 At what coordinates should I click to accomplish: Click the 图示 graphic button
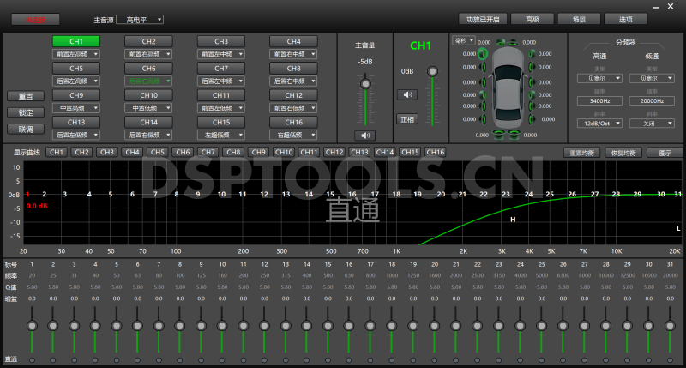[665, 153]
